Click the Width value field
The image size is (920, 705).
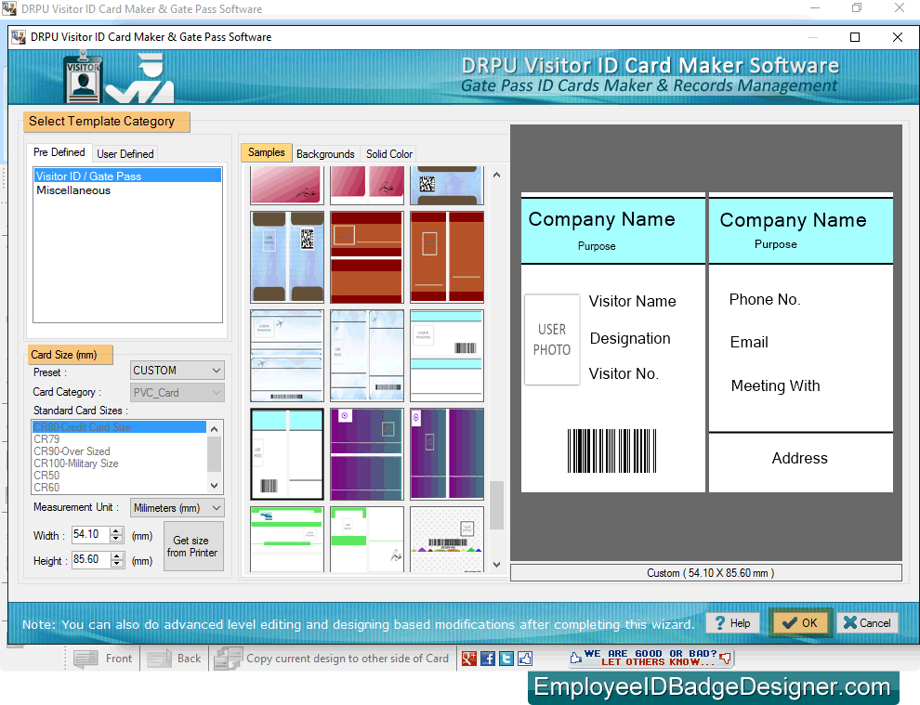pos(90,534)
